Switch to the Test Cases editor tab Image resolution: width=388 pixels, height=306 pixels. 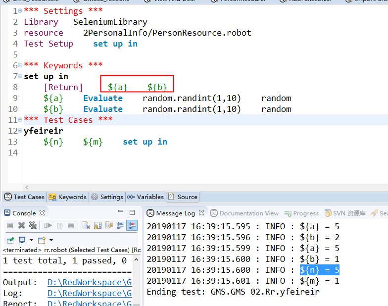(x=24, y=197)
